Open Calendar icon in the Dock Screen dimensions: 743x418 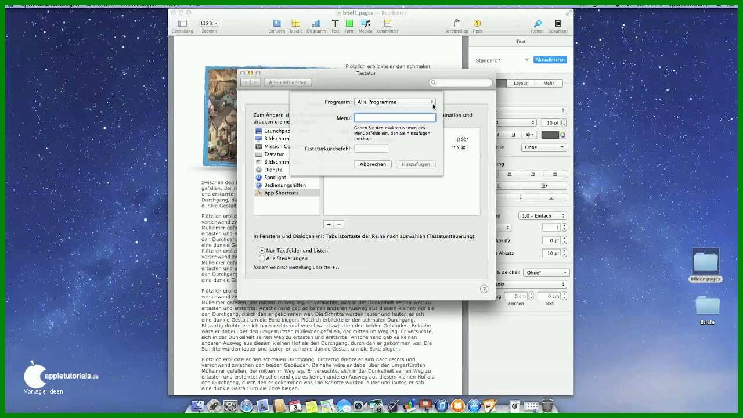295,406
